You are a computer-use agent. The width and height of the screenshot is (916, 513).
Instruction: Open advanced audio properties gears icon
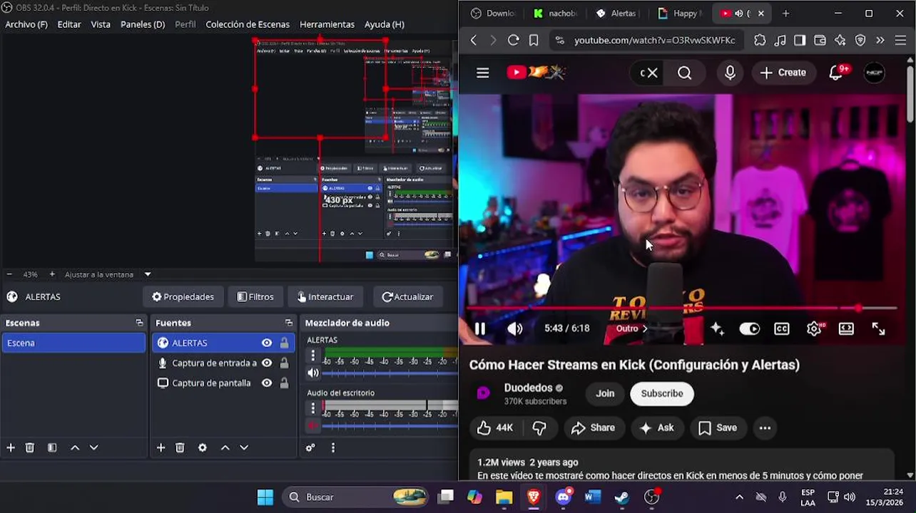pos(310,447)
